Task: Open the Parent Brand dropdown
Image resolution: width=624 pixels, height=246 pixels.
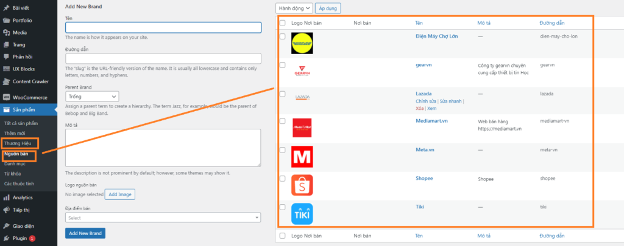Action: tap(92, 97)
